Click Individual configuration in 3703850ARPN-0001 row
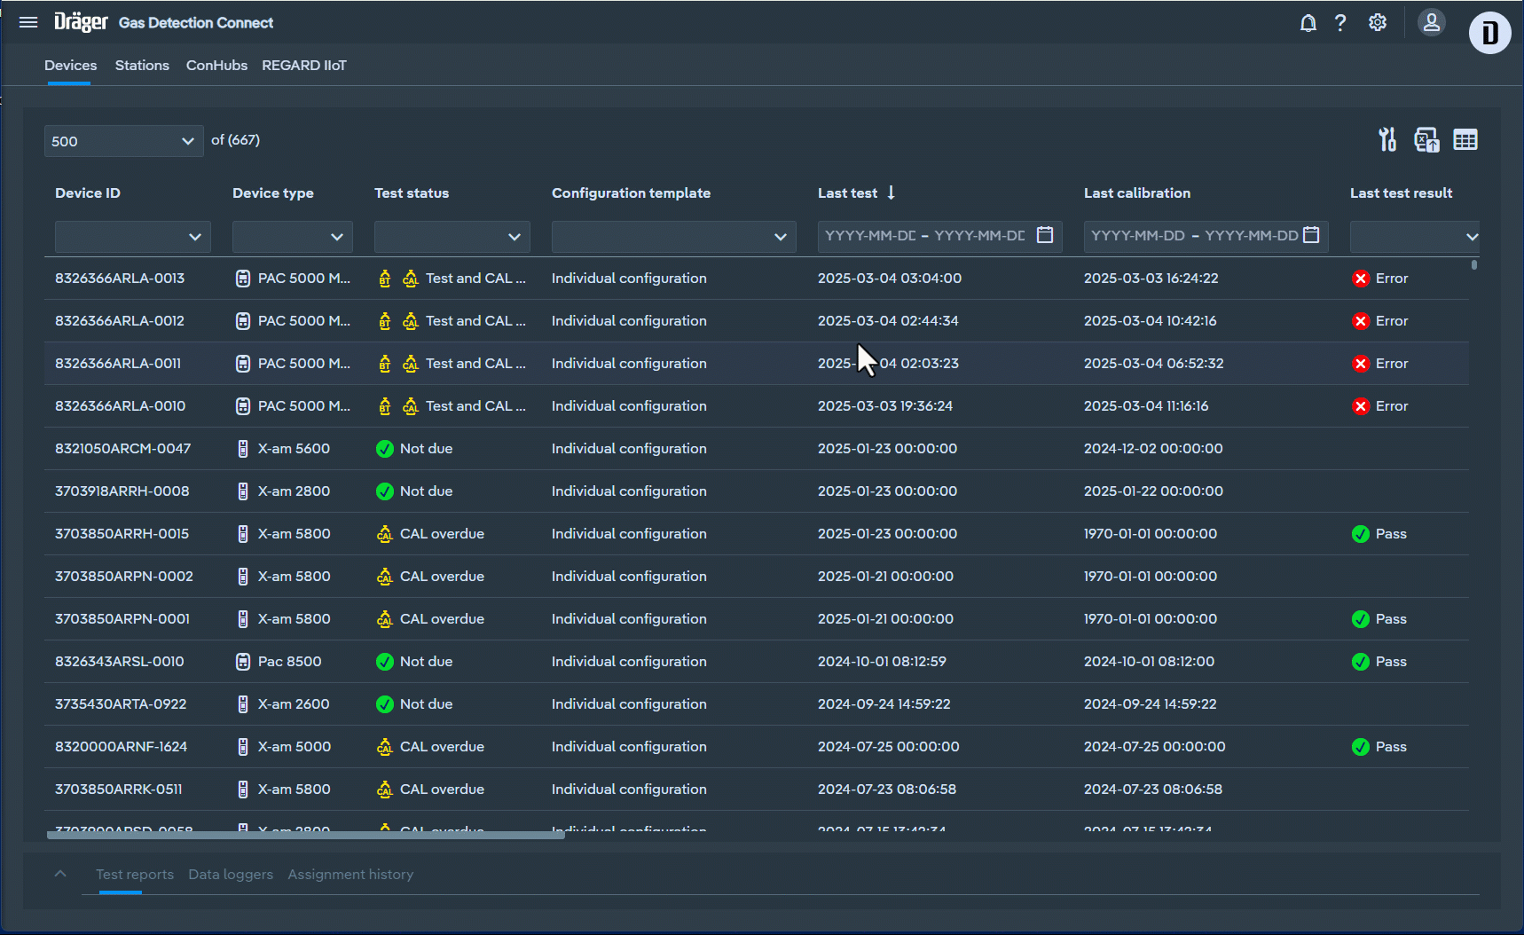The height and width of the screenshot is (935, 1524). [629, 619]
